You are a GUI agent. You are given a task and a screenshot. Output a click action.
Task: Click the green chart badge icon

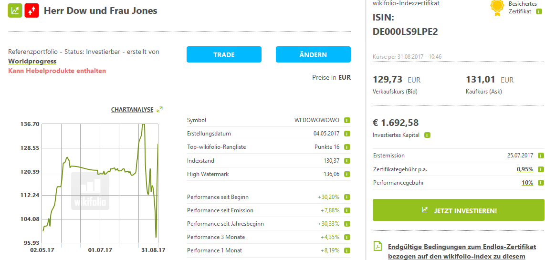point(15,10)
